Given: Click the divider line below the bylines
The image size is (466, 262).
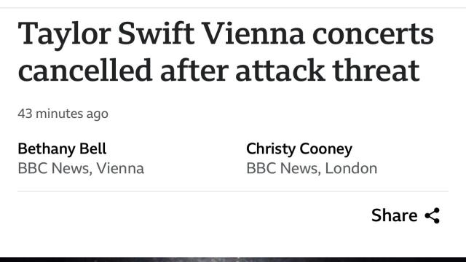Looking at the screenshot, I should [233, 191].
